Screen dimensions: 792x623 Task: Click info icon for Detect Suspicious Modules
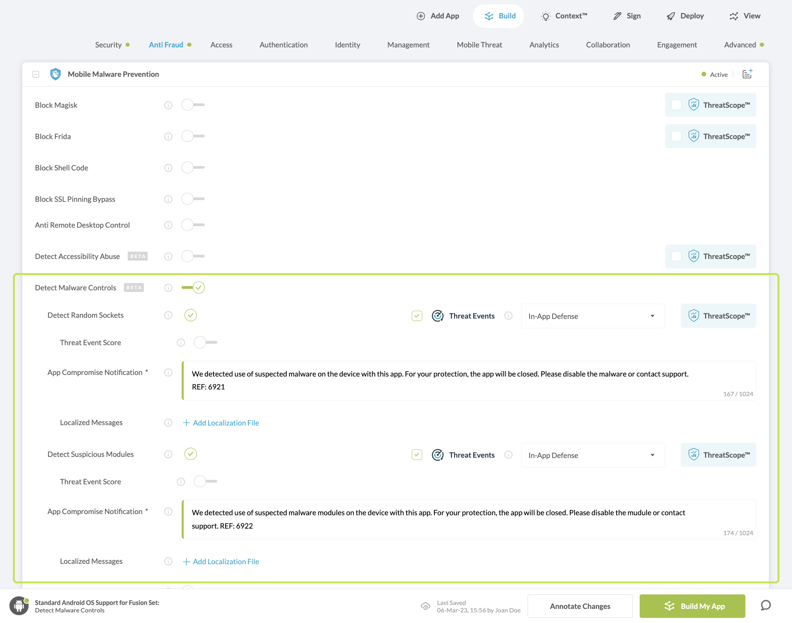pyautogui.click(x=168, y=455)
